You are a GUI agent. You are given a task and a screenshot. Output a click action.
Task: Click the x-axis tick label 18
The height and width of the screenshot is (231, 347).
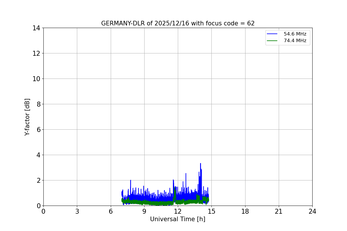click(x=245, y=211)
